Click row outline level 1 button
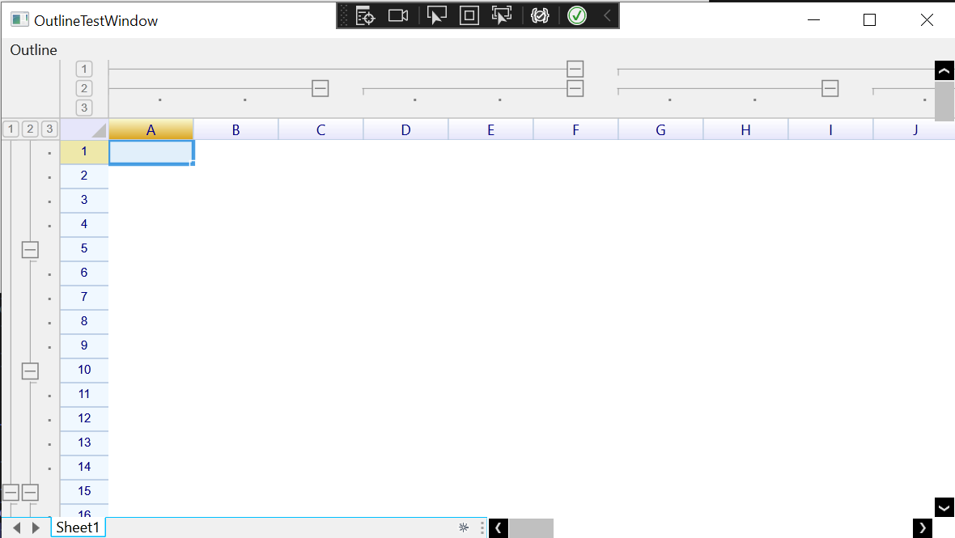 pos(11,128)
